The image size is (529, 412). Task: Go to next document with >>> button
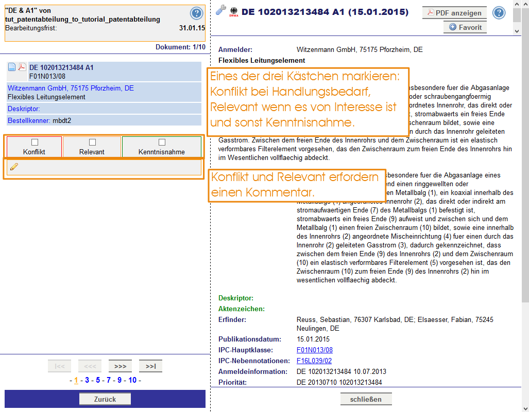click(120, 366)
